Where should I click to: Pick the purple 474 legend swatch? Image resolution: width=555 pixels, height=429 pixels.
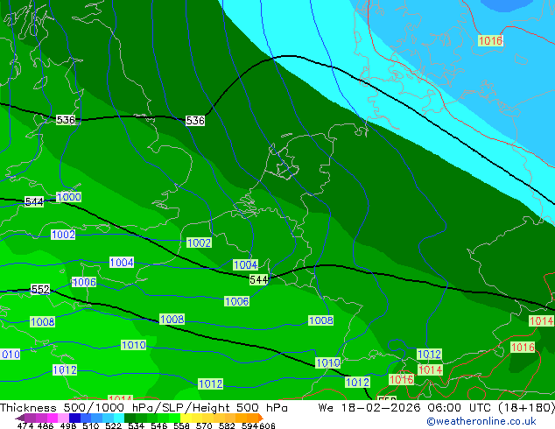(30, 418)
